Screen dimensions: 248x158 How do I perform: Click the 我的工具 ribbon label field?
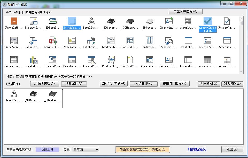click(x=47, y=150)
